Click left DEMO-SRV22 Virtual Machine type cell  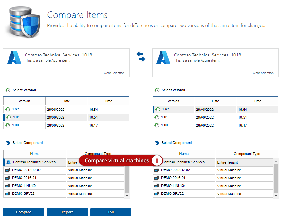95,194
